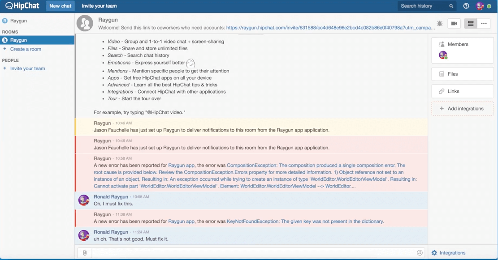Toggle room notifications bell icon

pos(440,23)
